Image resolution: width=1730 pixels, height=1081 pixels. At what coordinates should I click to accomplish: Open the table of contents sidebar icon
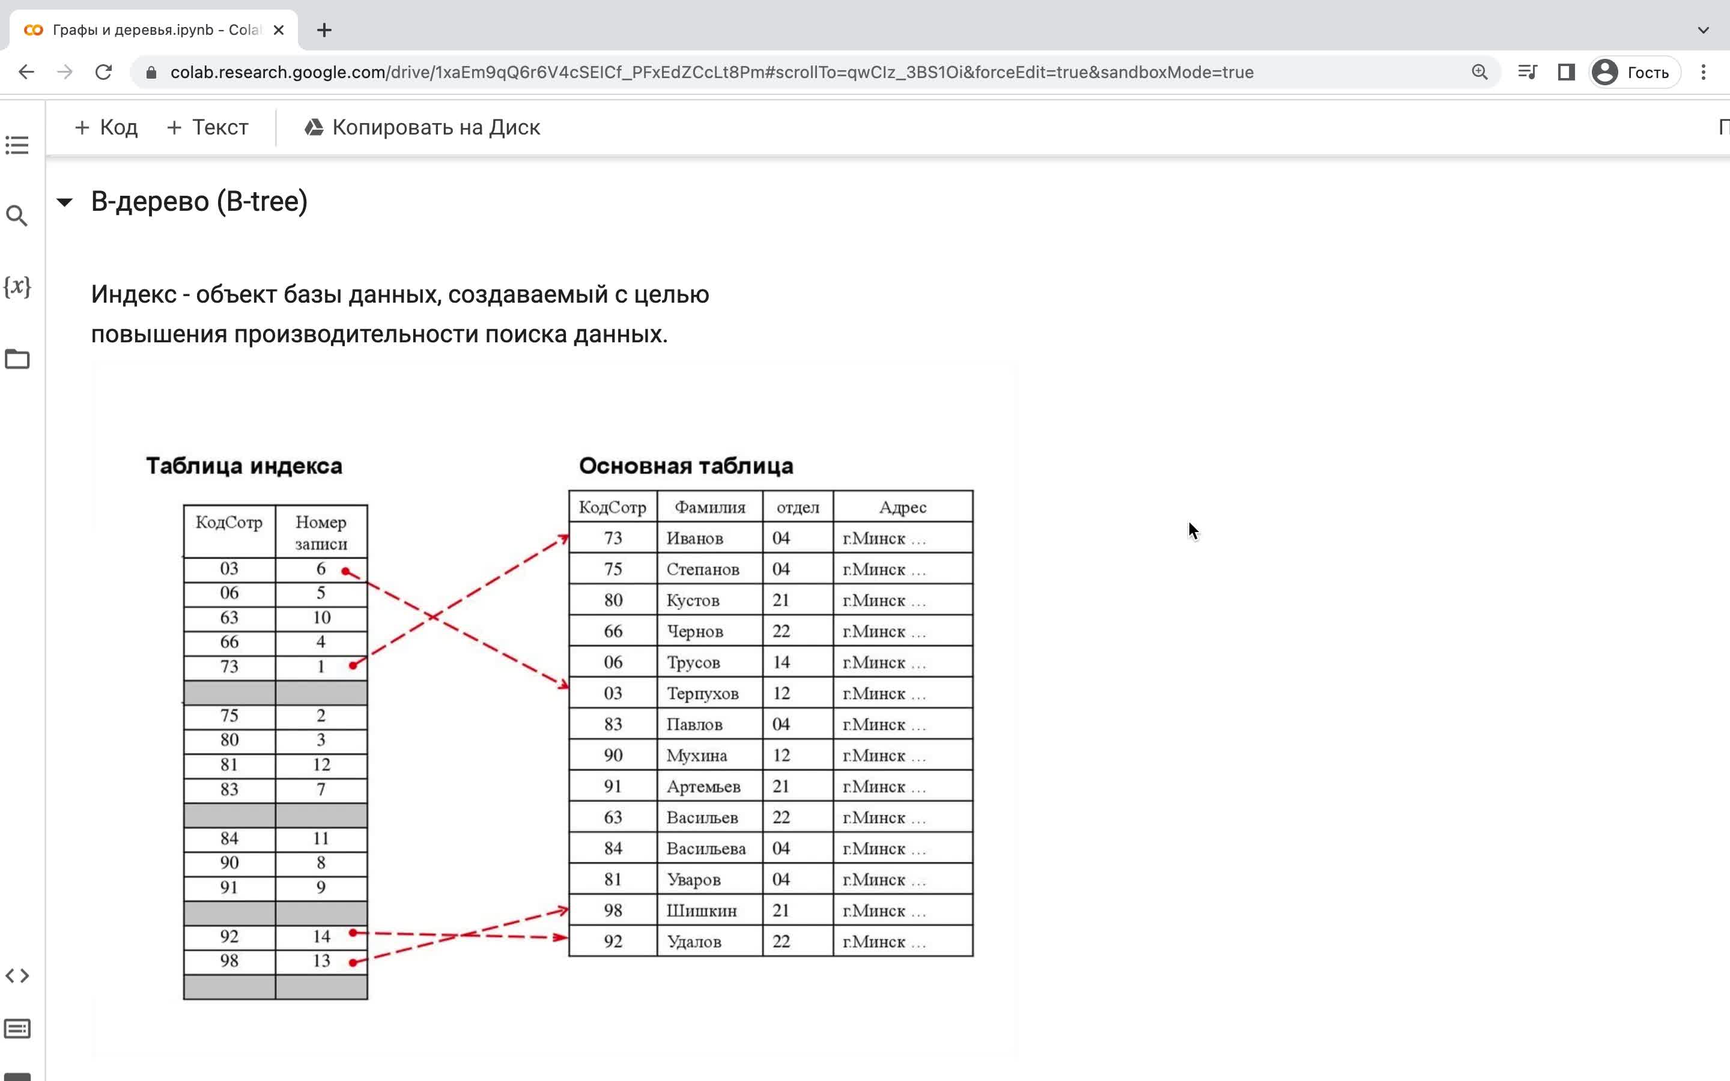pos(17,145)
